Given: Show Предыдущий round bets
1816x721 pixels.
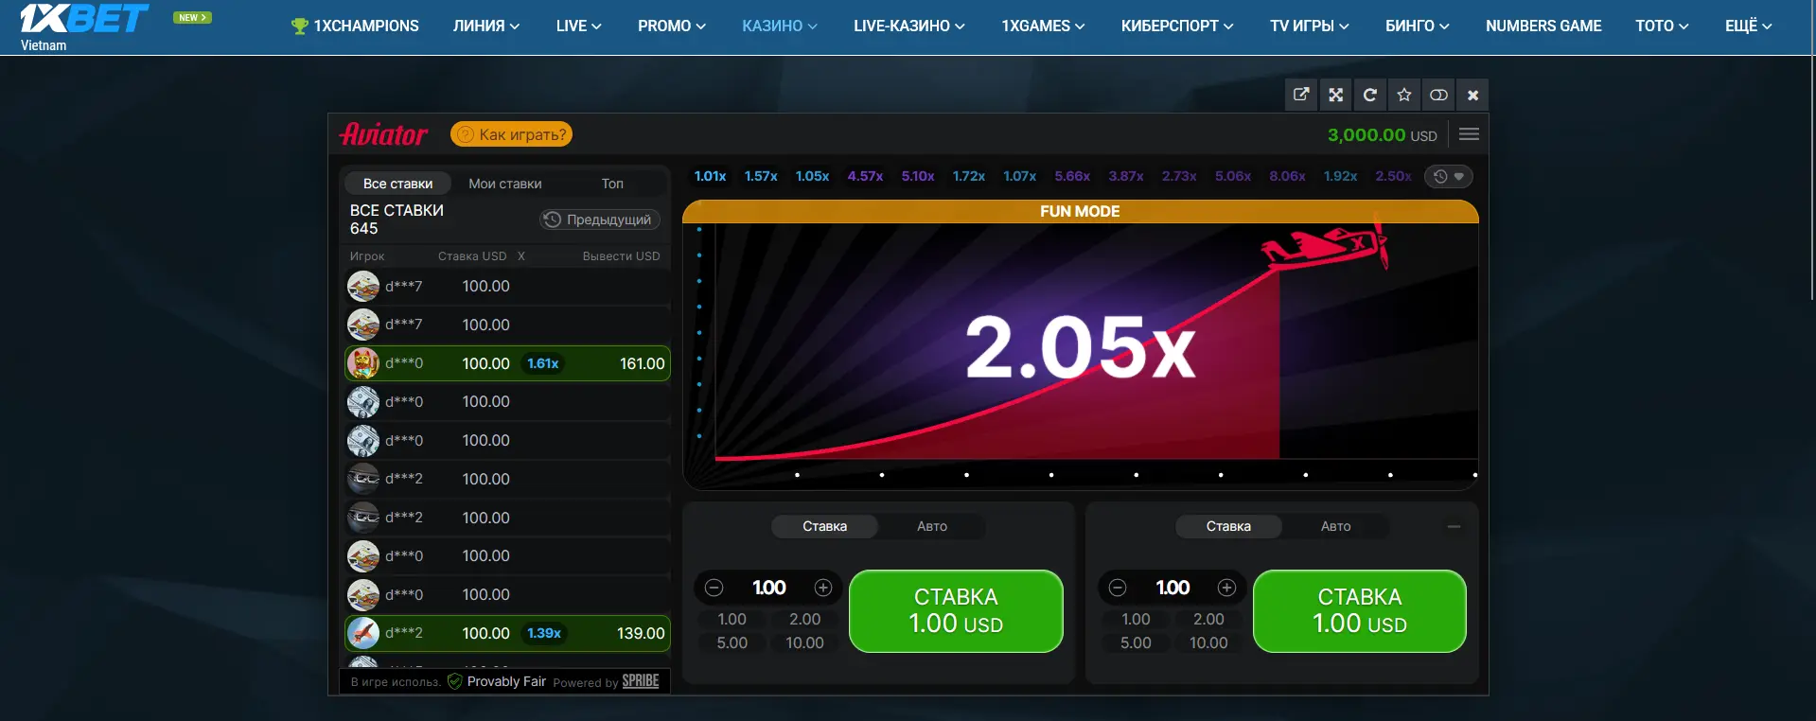Looking at the screenshot, I should tap(600, 220).
